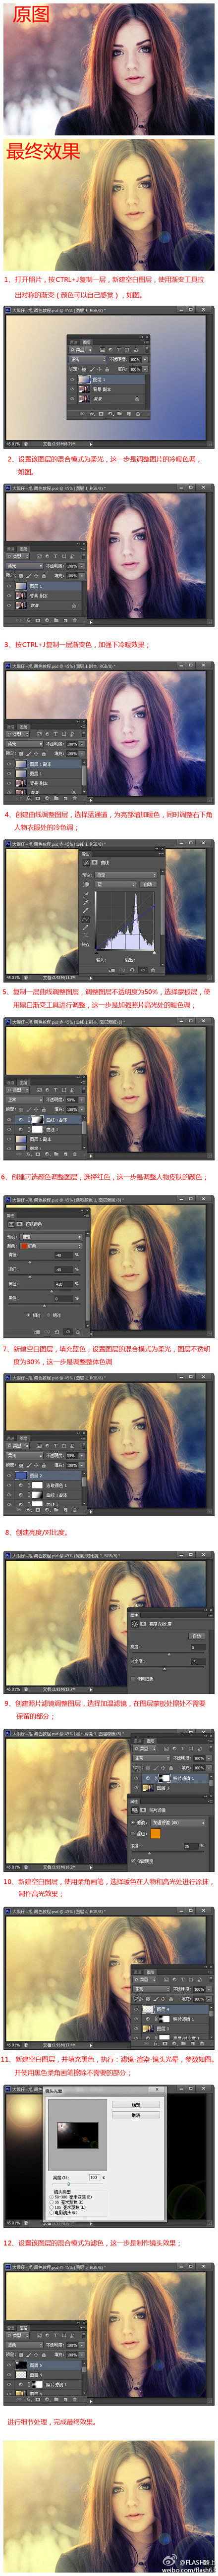Adjust the contrast slider in brightness/contrast panel
Screen dimensions: 218x2576
(x=164, y=1669)
